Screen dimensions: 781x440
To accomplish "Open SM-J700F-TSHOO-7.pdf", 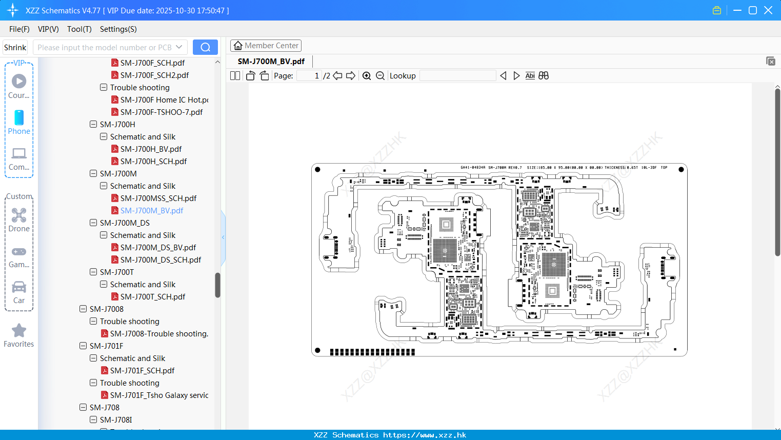I will (x=162, y=112).
